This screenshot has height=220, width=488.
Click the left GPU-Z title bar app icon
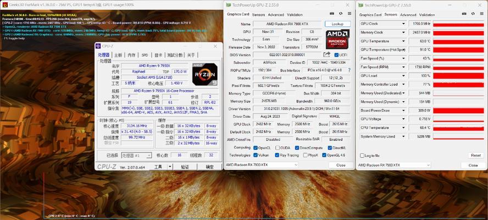(x=229, y=5)
